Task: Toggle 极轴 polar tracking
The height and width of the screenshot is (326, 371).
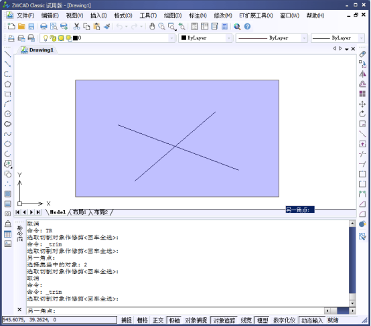Action: click(x=174, y=320)
